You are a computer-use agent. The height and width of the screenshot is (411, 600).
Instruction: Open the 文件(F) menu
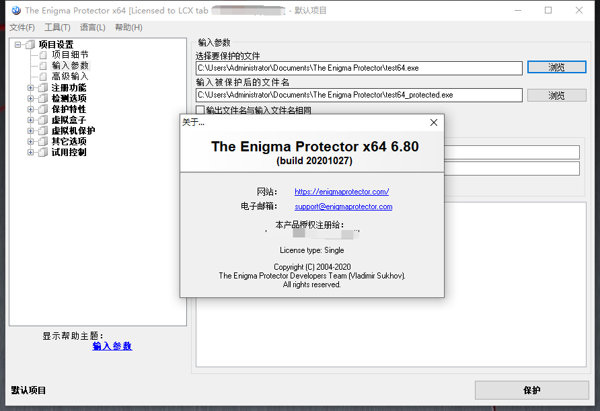22,28
